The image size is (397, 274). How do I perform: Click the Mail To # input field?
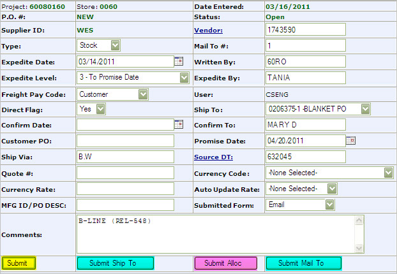306,45
